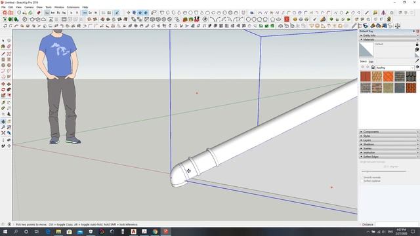Click the Default material name field
This screenshot has height=236, width=420.
click(394, 44)
